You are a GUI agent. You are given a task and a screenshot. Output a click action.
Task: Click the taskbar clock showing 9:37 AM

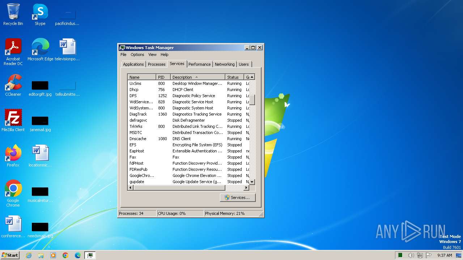click(x=445, y=255)
